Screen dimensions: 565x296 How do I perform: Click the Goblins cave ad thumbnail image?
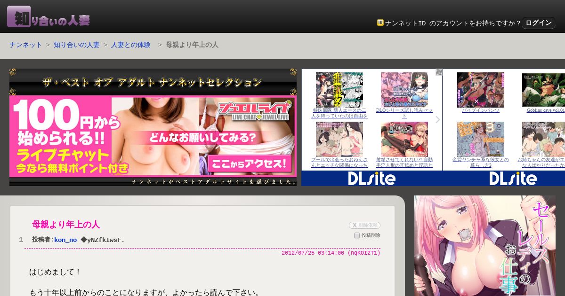click(543, 90)
